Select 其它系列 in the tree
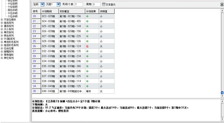The image size is (224, 123). click(9, 58)
